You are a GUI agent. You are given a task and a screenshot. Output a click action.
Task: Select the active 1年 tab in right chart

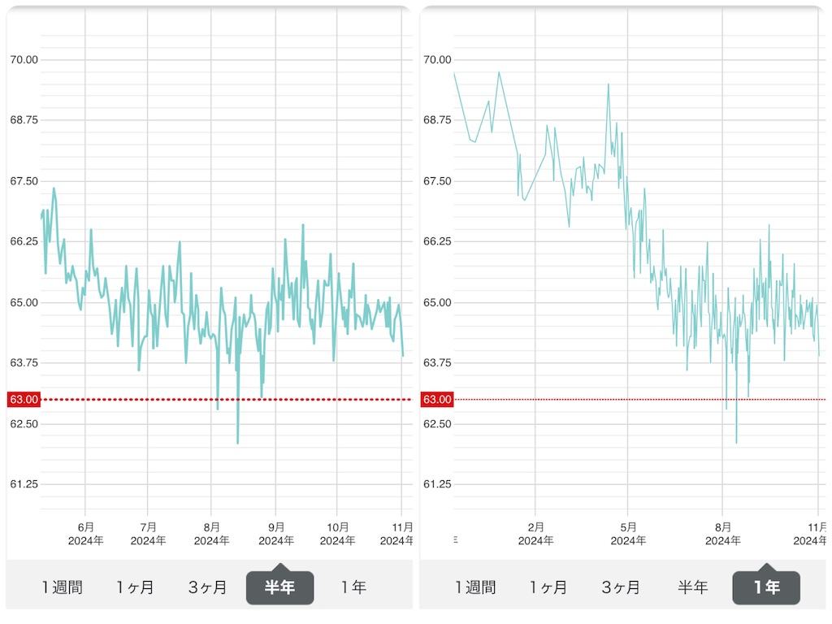tap(766, 587)
